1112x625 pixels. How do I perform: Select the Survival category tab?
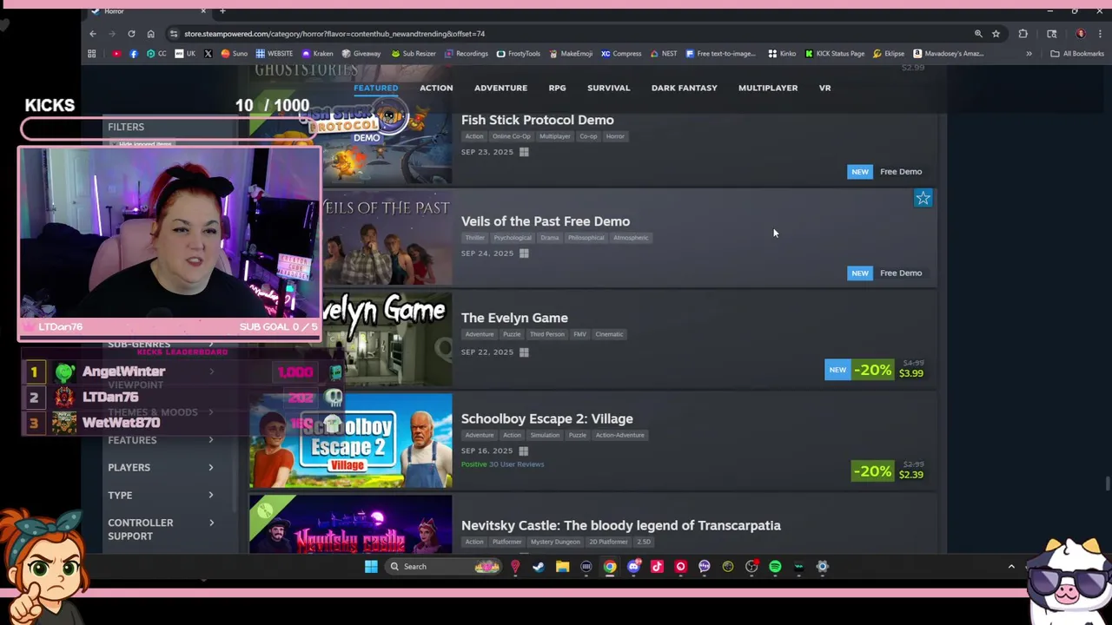pyautogui.click(x=608, y=88)
